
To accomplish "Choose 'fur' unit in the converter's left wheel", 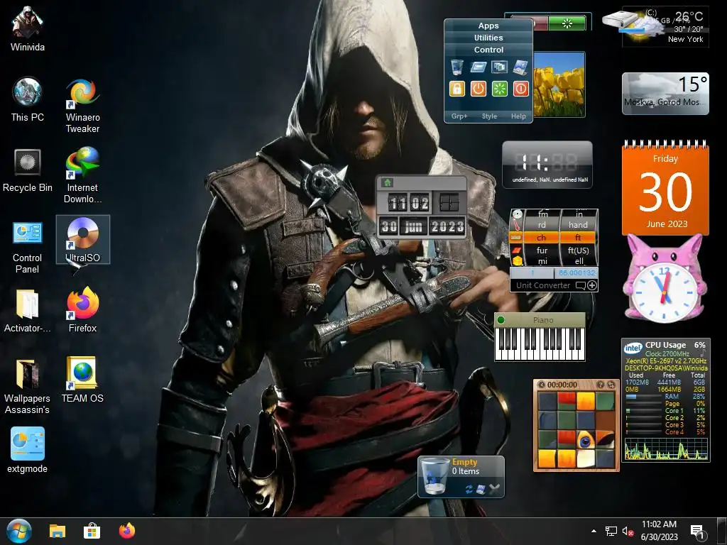I will point(542,251).
